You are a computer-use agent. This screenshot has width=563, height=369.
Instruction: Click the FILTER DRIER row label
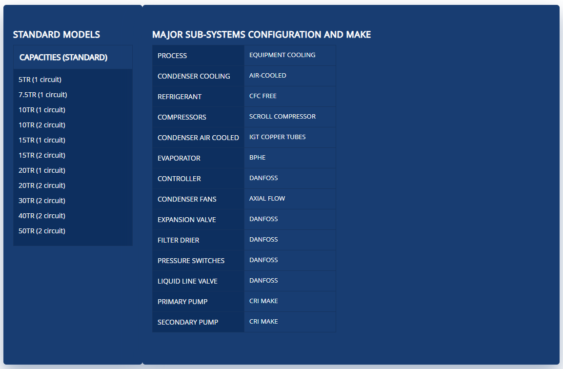point(179,240)
